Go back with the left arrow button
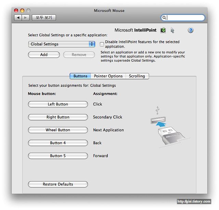Image resolution: width=219 pixels, height=210 pixels. point(18,17)
